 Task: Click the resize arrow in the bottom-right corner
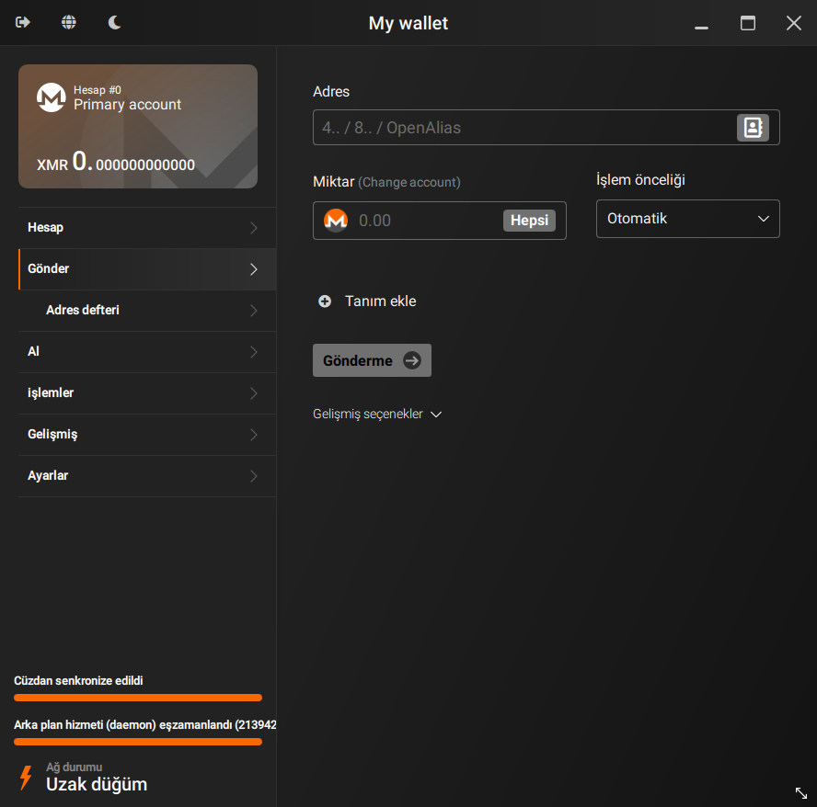pos(800,792)
